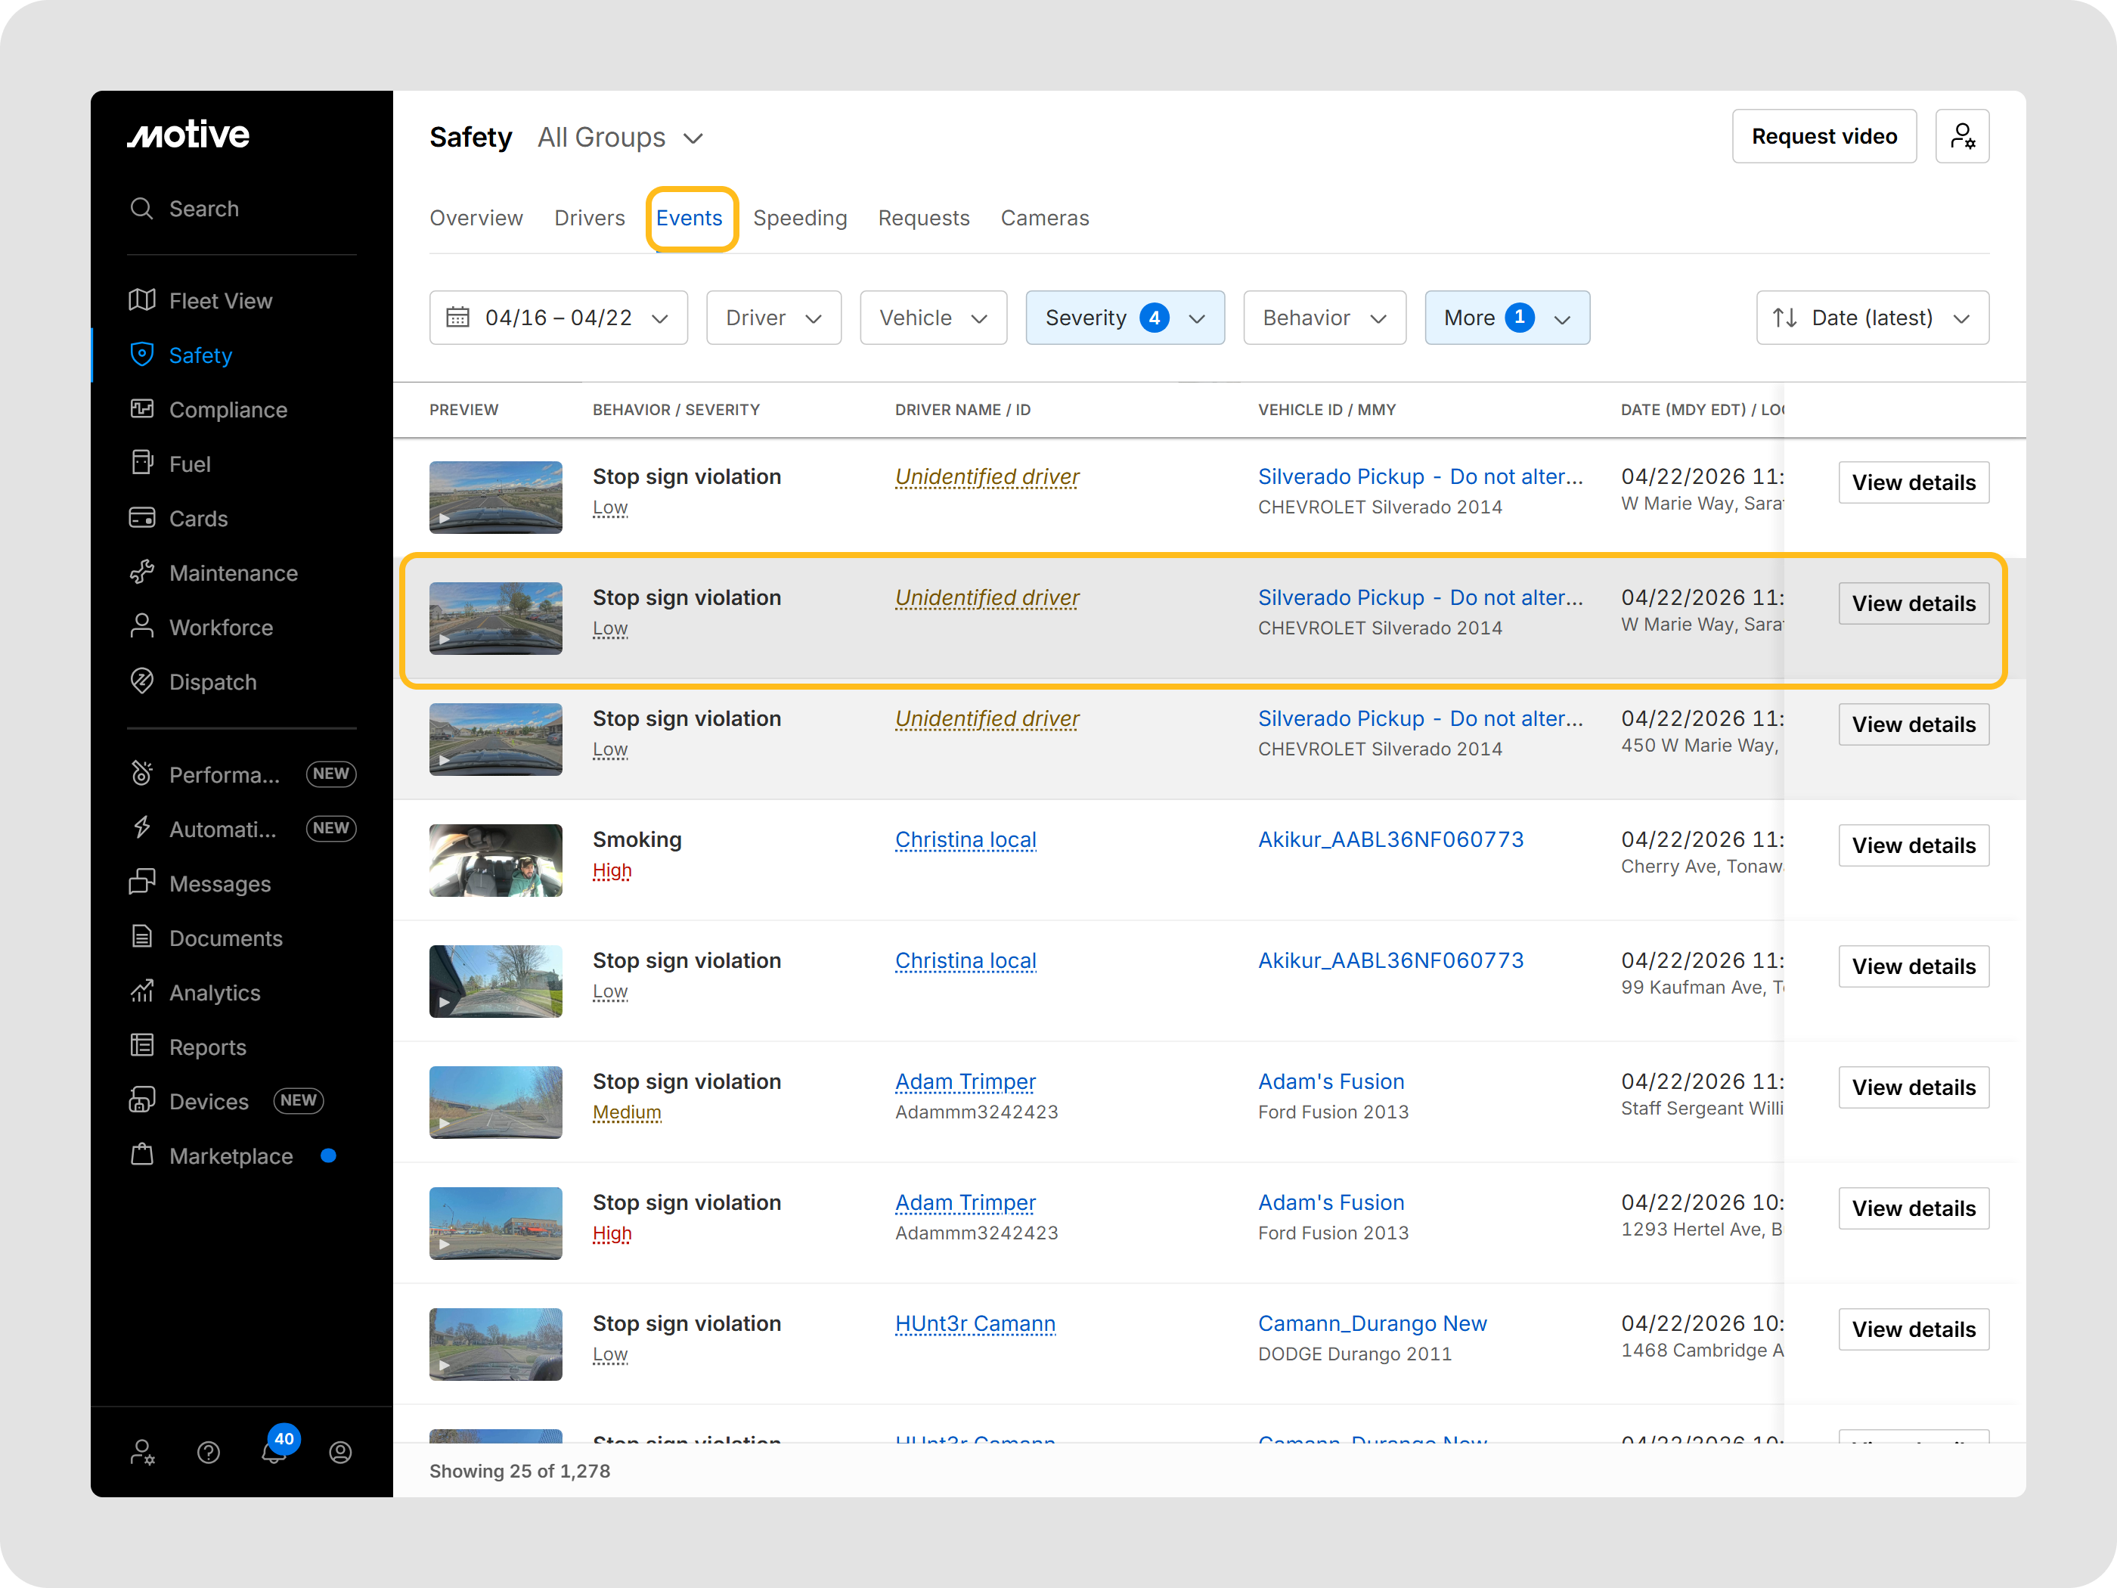Expand the Severity filter dropdown
This screenshot has width=2117, height=1588.
1124,318
